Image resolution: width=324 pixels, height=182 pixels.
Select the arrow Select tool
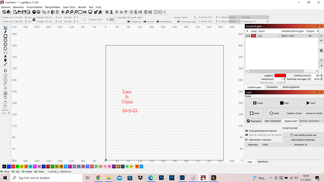[x=5, y=28]
